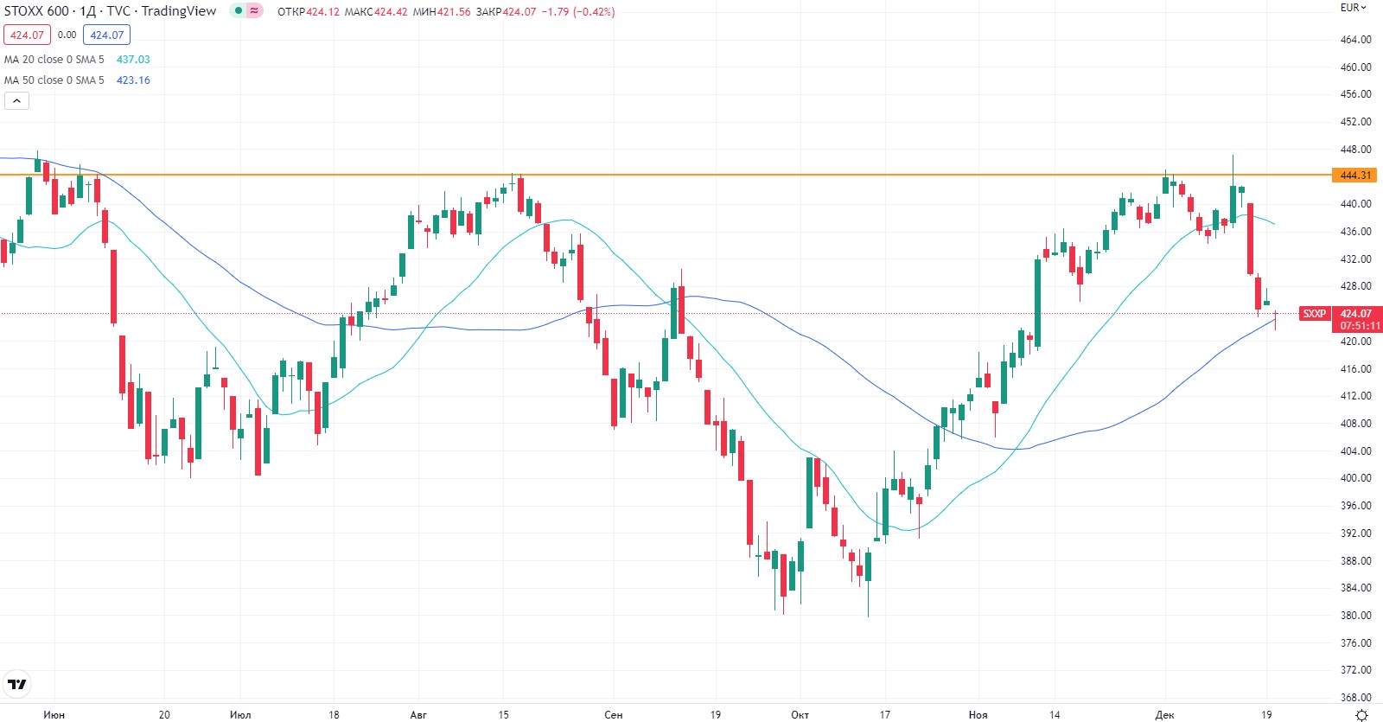Click the 400.00 mark on price scale
The image size is (1383, 722).
[x=1355, y=478]
